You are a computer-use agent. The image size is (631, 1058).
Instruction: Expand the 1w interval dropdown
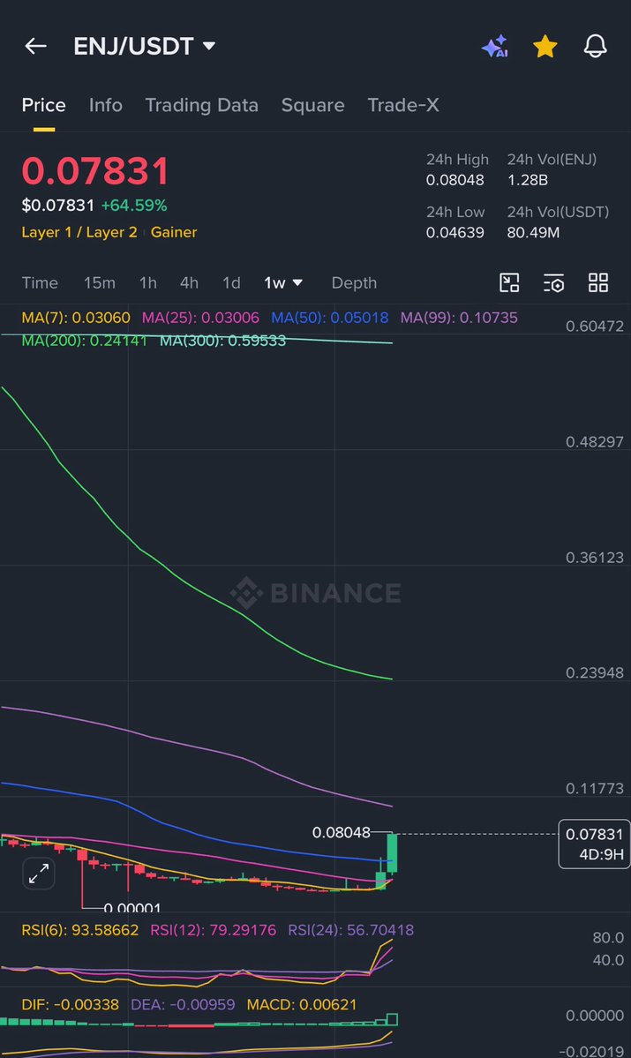pyautogui.click(x=282, y=282)
